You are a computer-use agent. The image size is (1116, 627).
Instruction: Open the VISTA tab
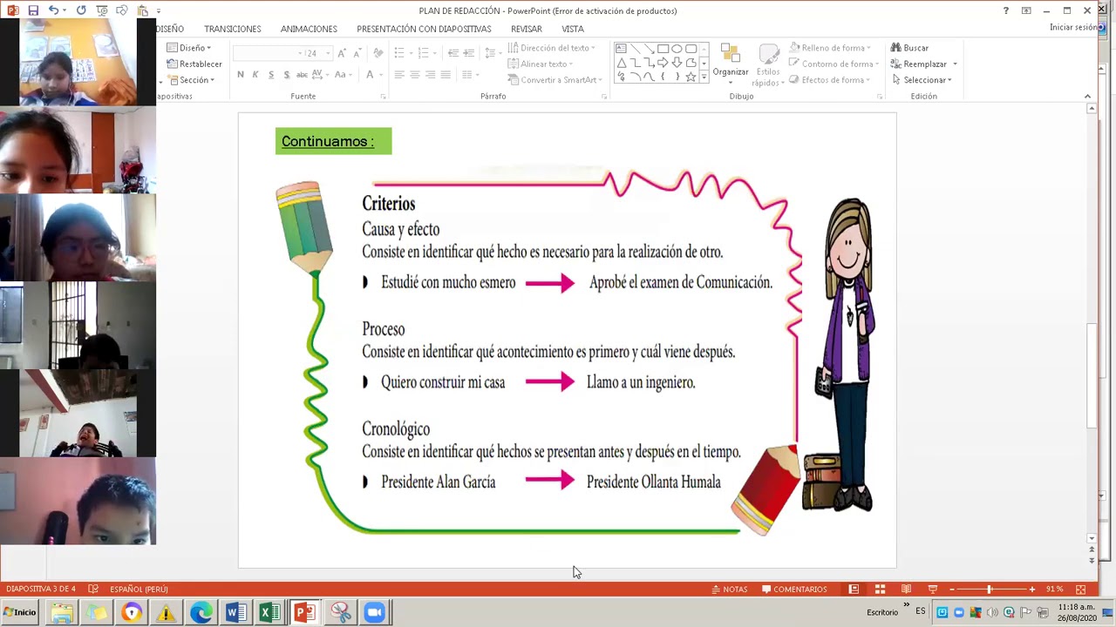(573, 29)
